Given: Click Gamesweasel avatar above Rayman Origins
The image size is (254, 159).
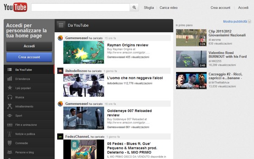Looking at the screenshot, I should click(x=60, y=38).
